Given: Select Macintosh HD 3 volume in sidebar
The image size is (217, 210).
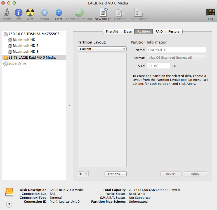Looking at the screenshot, I should pyautogui.click(x=34, y=52).
